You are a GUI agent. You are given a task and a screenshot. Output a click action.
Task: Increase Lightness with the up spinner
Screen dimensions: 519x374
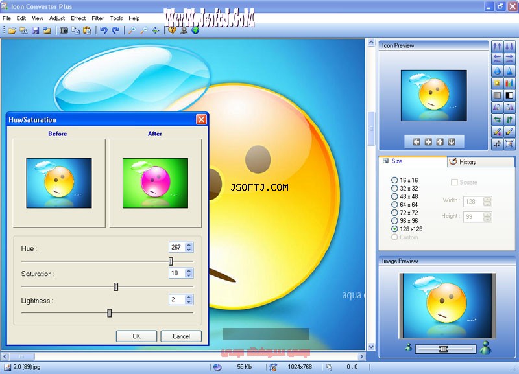pyautogui.click(x=189, y=298)
